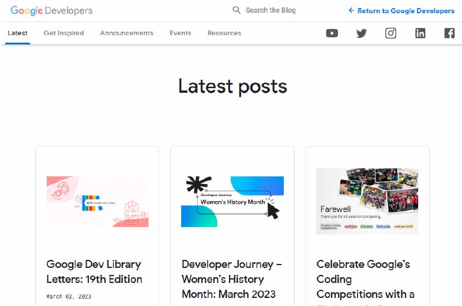Open the YouTube social icon
462x306 pixels.
point(332,33)
